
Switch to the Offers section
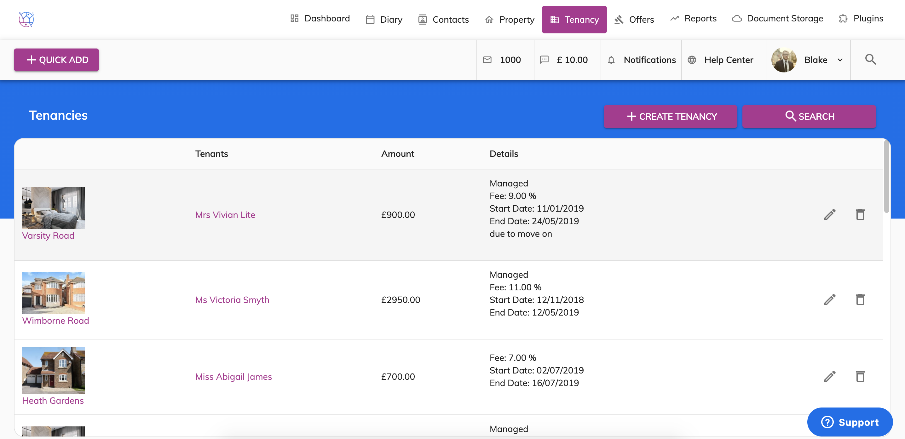(634, 20)
